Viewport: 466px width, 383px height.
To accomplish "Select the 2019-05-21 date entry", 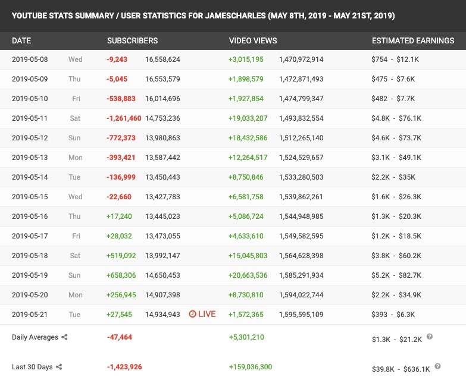I will click(30, 315).
